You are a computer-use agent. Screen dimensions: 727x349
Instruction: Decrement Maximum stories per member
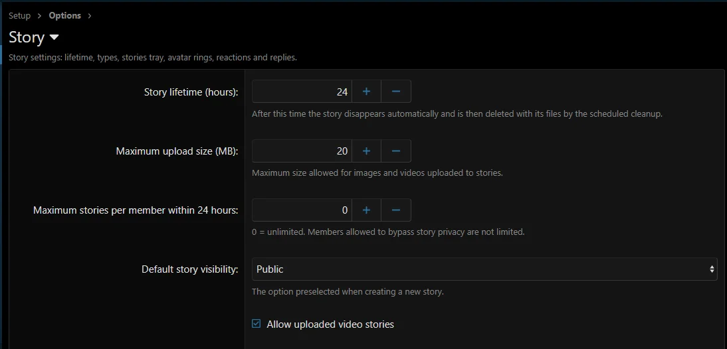pyautogui.click(x=396, y=210)
